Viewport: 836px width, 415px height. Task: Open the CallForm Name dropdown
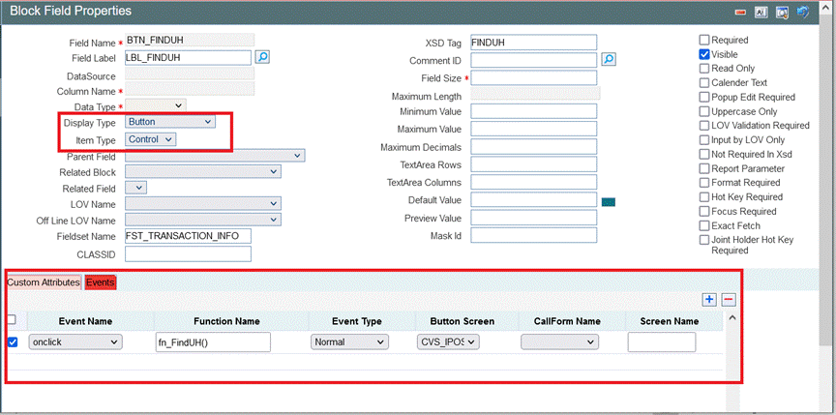(559, 342)
